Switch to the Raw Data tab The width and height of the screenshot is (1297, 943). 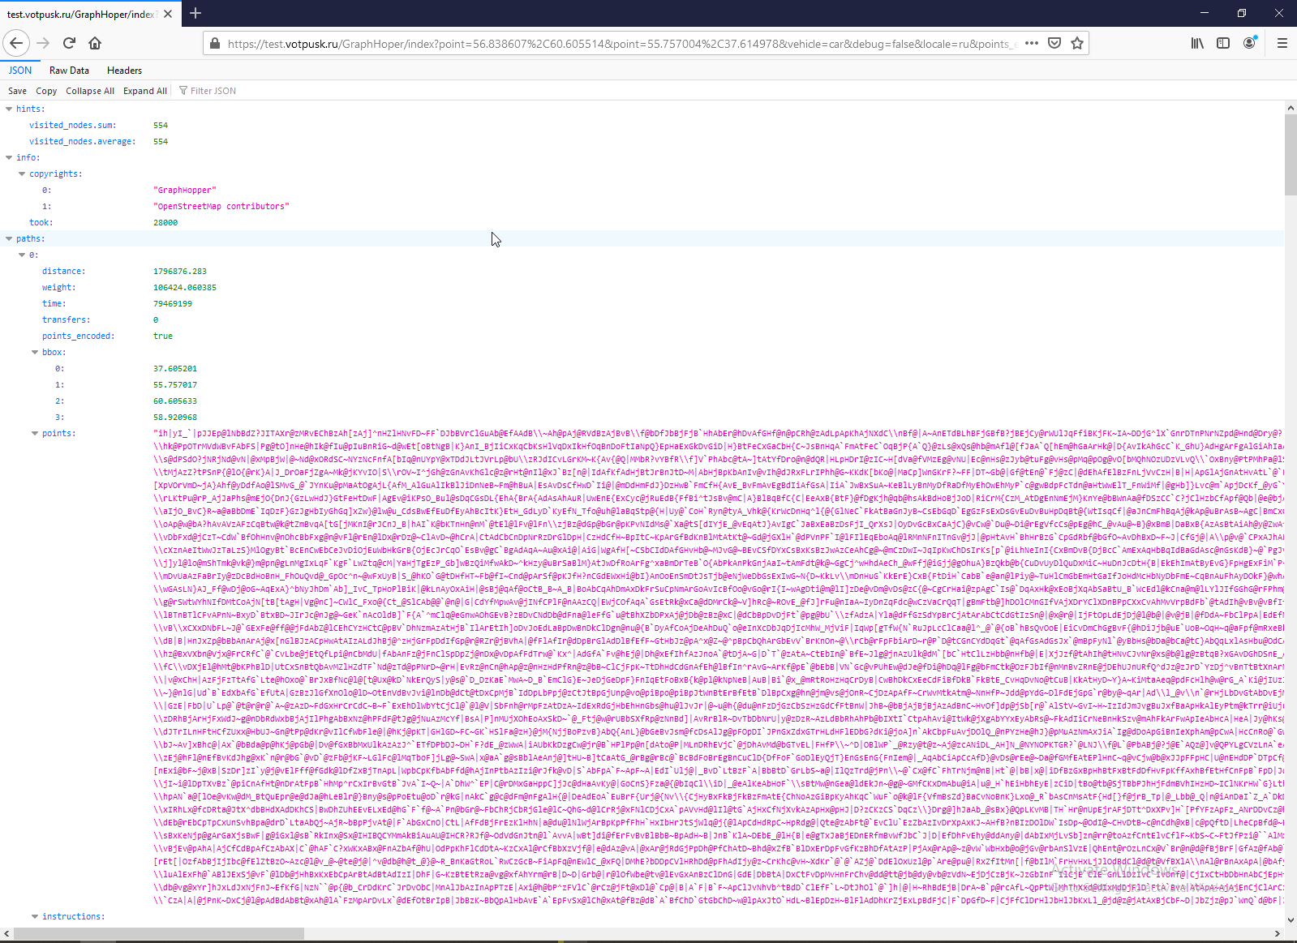(69, 71)
